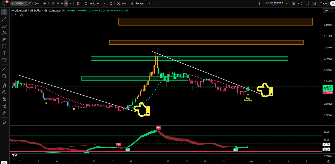Open the Fibonacci retracement tools
The image size is (335, 164).
(4, 26)
